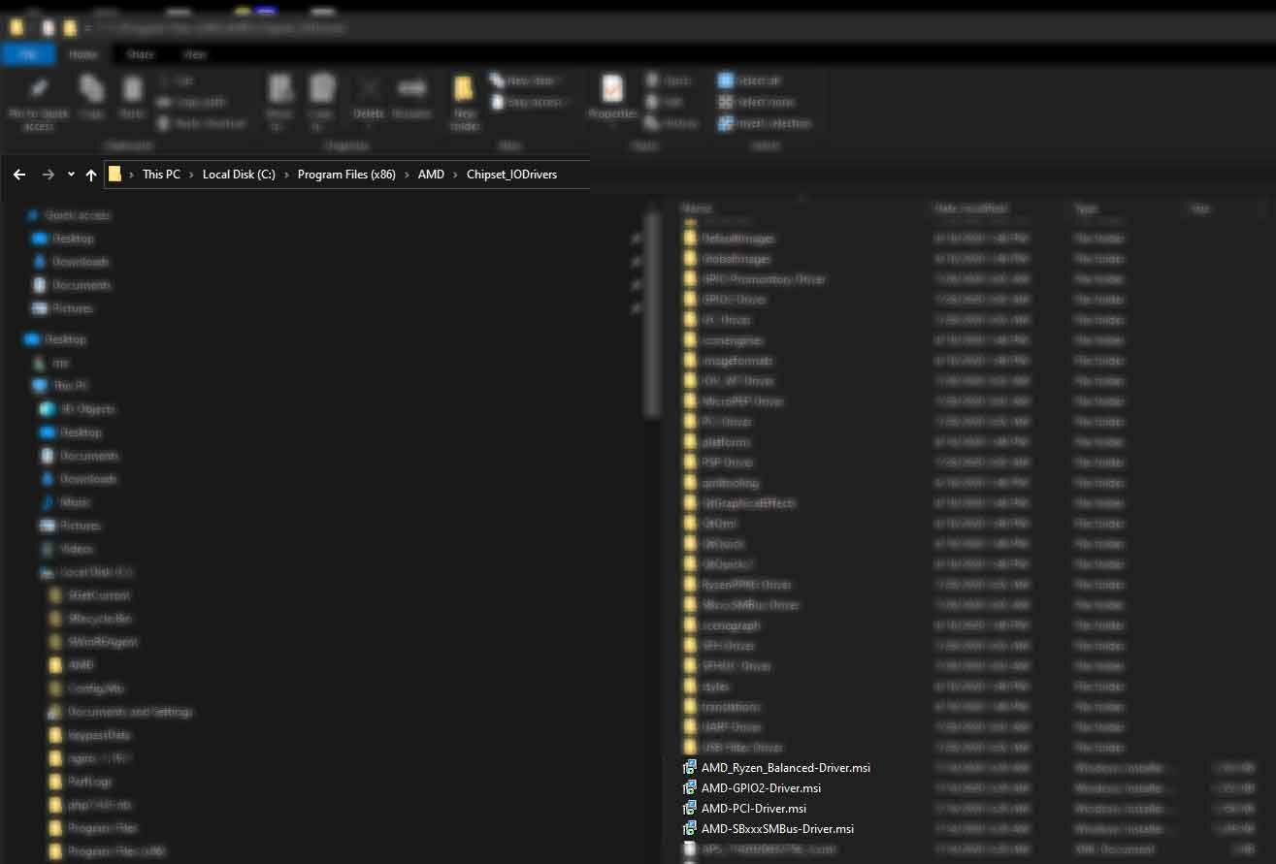Switch to the Share ribbon tab
The image size is (1276, 864).
141,54
